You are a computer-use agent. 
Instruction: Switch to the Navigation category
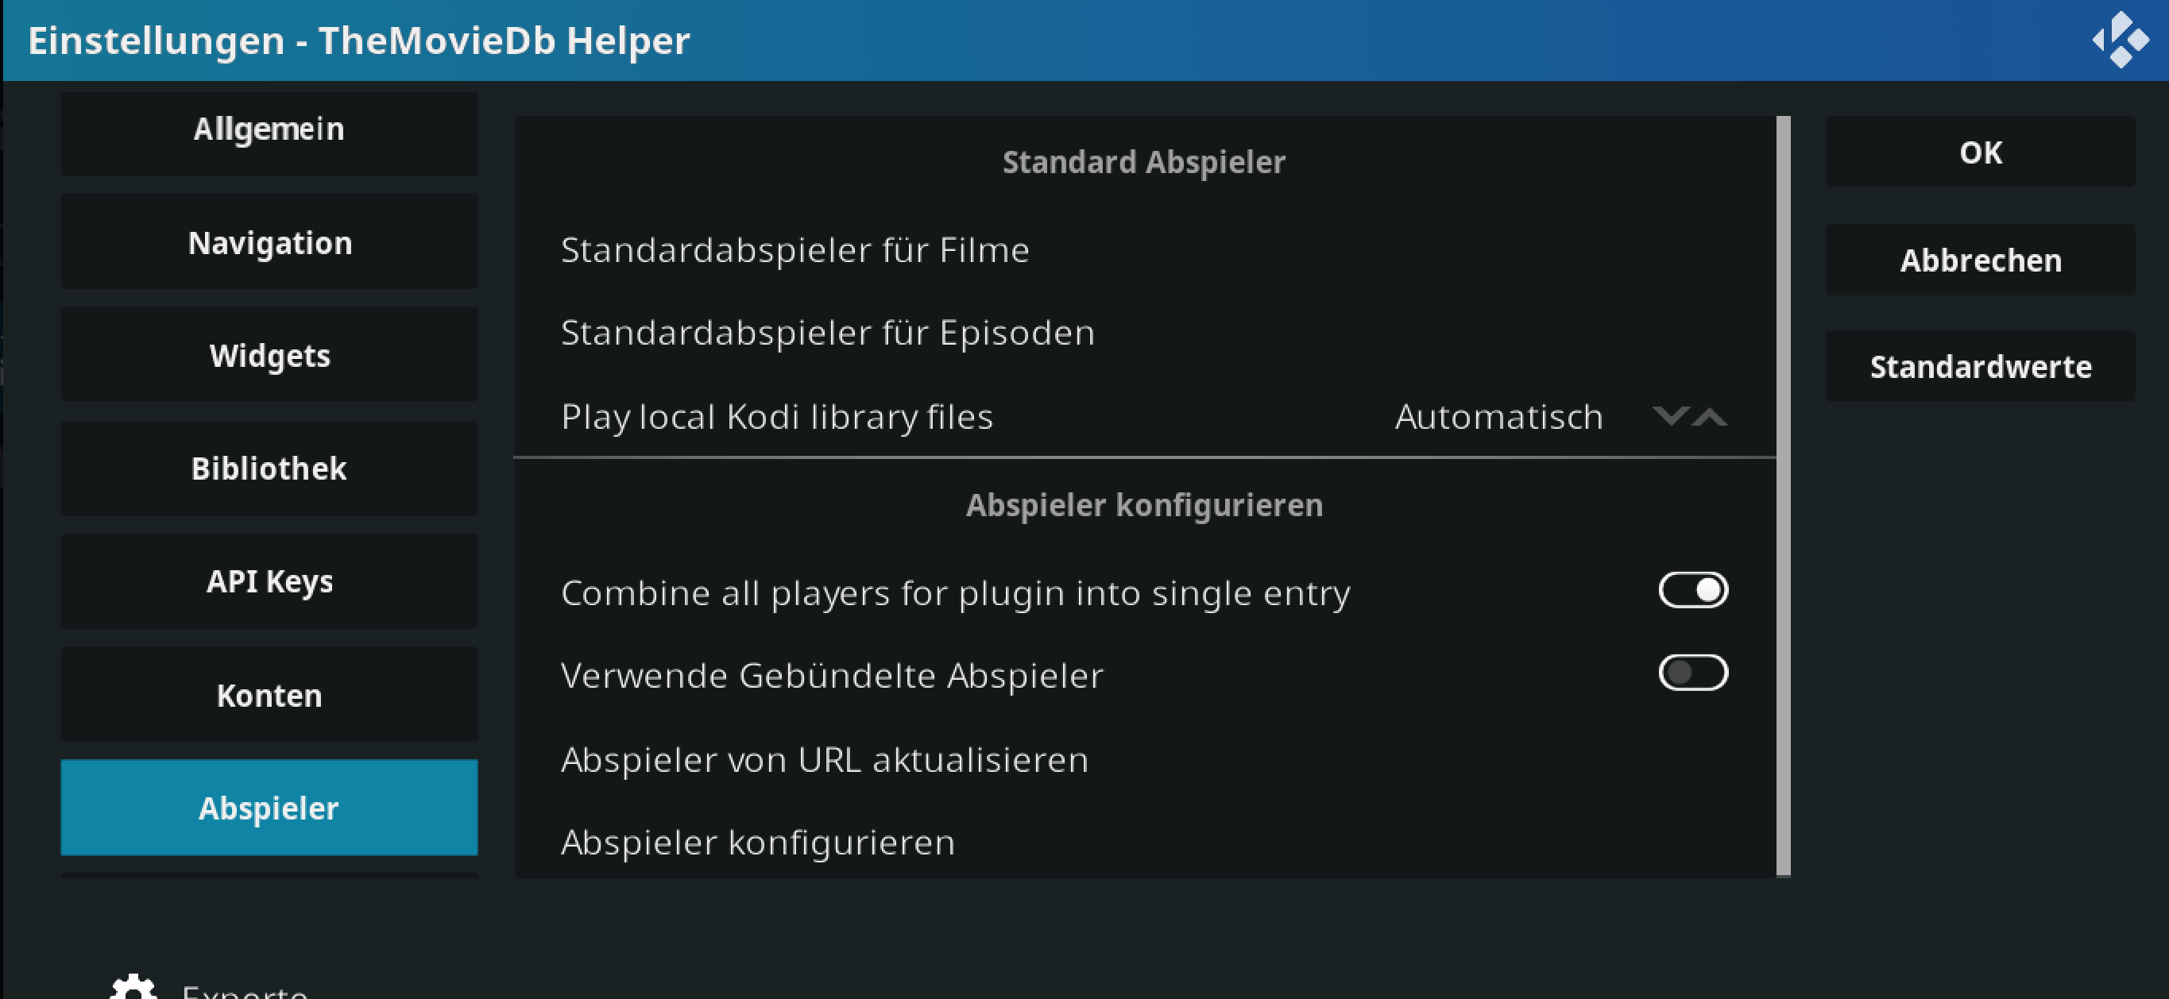point(269,242)
